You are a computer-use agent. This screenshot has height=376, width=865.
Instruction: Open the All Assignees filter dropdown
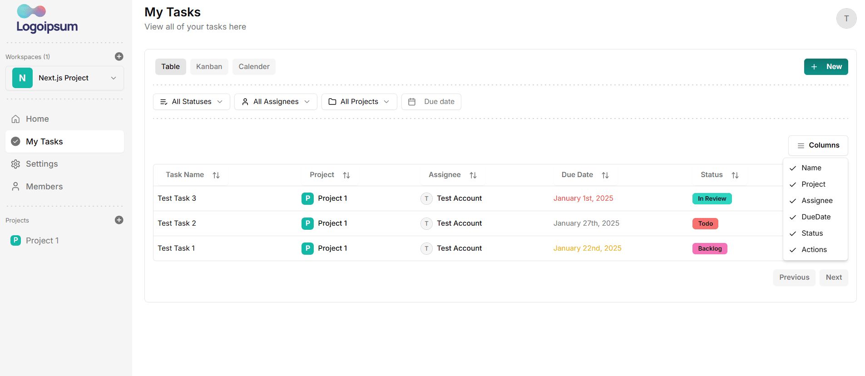[276, 102]
